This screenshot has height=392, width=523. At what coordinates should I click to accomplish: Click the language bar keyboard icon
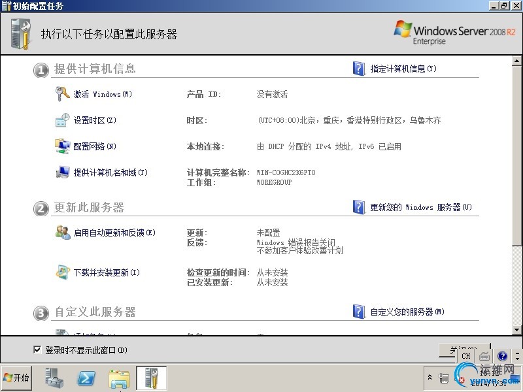[x=484, y=356]
